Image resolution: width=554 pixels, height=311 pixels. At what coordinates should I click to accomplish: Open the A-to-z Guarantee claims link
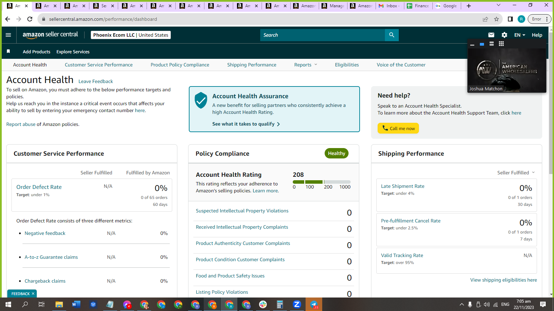[x=51, y=257]
